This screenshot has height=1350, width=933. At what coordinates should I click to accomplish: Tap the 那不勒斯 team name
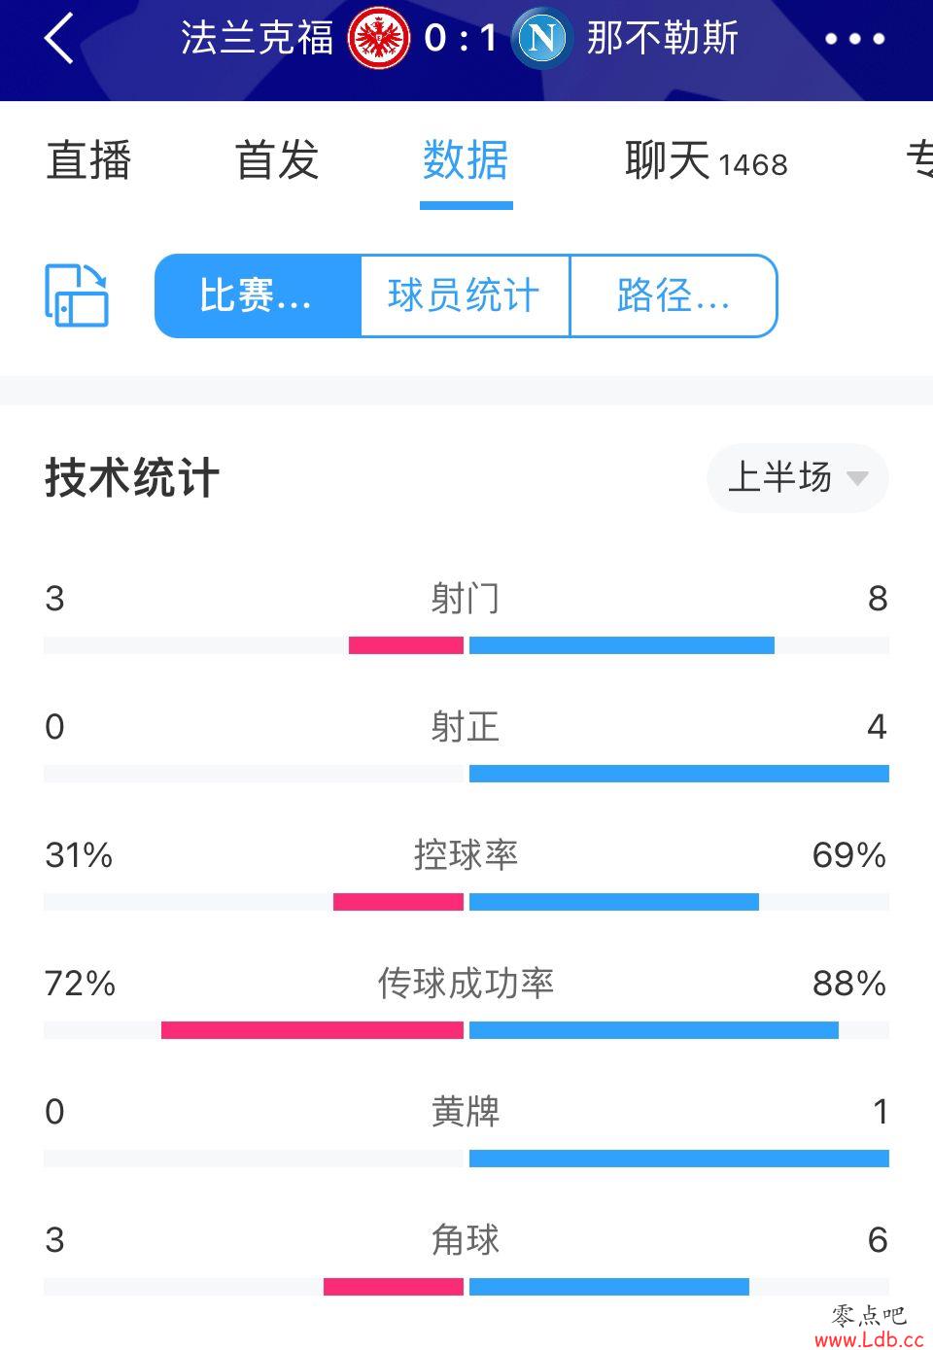(663, 39)
